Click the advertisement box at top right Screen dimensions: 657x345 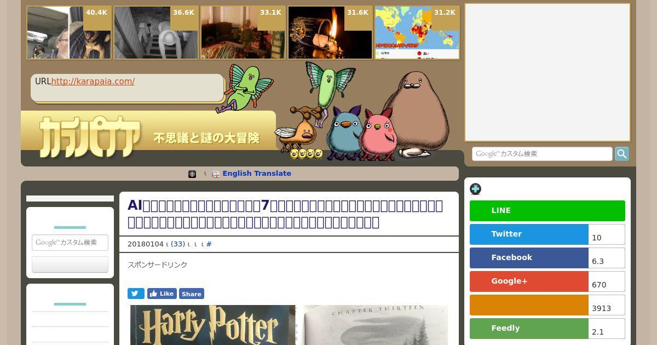(x=547, y=72)
